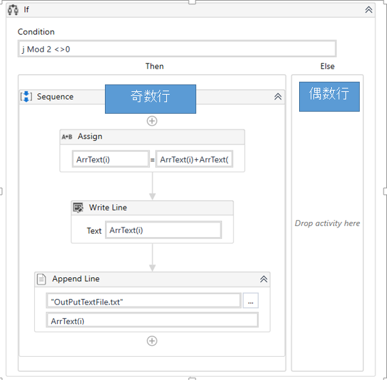Edit Assign left-side ArrText(i) field
The width and height of the screenshot is (387, 380).
(111, 159)
